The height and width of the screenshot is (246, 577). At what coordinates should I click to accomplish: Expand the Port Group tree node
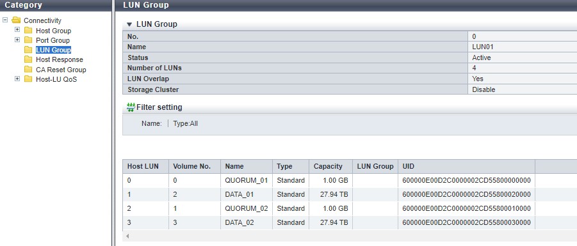[x=17, y=39]
